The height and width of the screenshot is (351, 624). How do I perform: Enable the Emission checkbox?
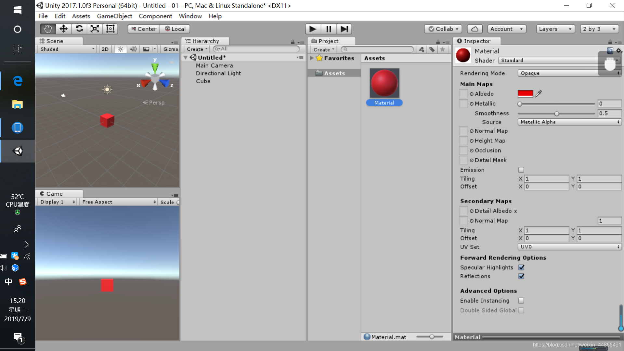pyautogui.click(x=521, y=170)
